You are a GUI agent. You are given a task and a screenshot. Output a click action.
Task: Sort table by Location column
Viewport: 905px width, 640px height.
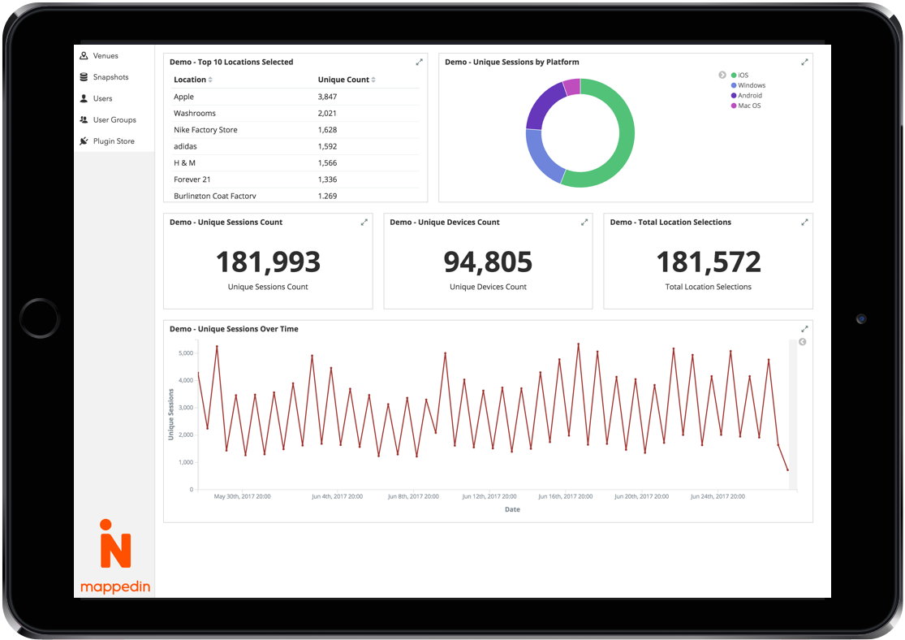click(193, 80)
